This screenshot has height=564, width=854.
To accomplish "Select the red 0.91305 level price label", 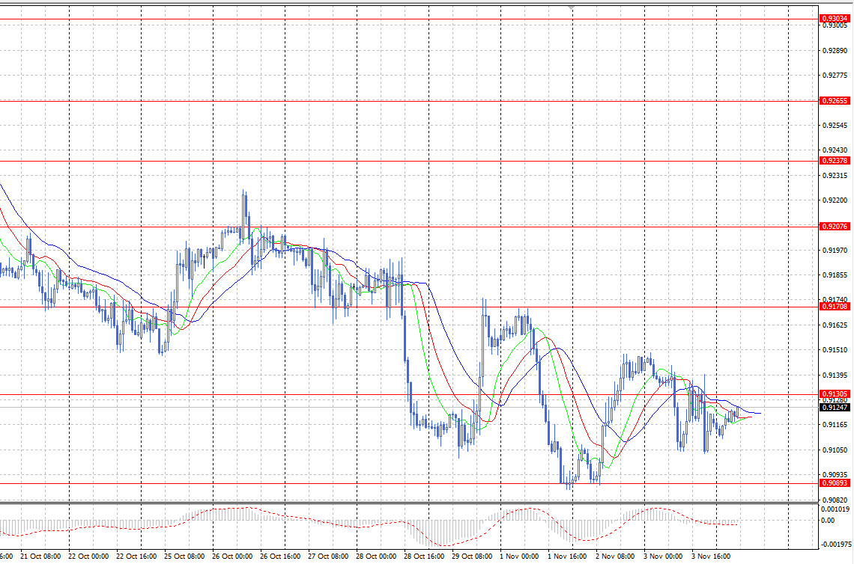I will tap(835, 393).
